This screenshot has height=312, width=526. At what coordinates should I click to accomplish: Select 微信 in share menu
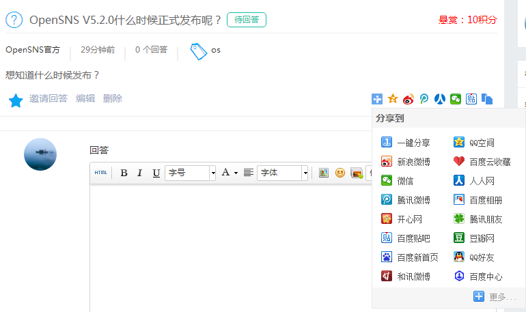coord(397,181)
